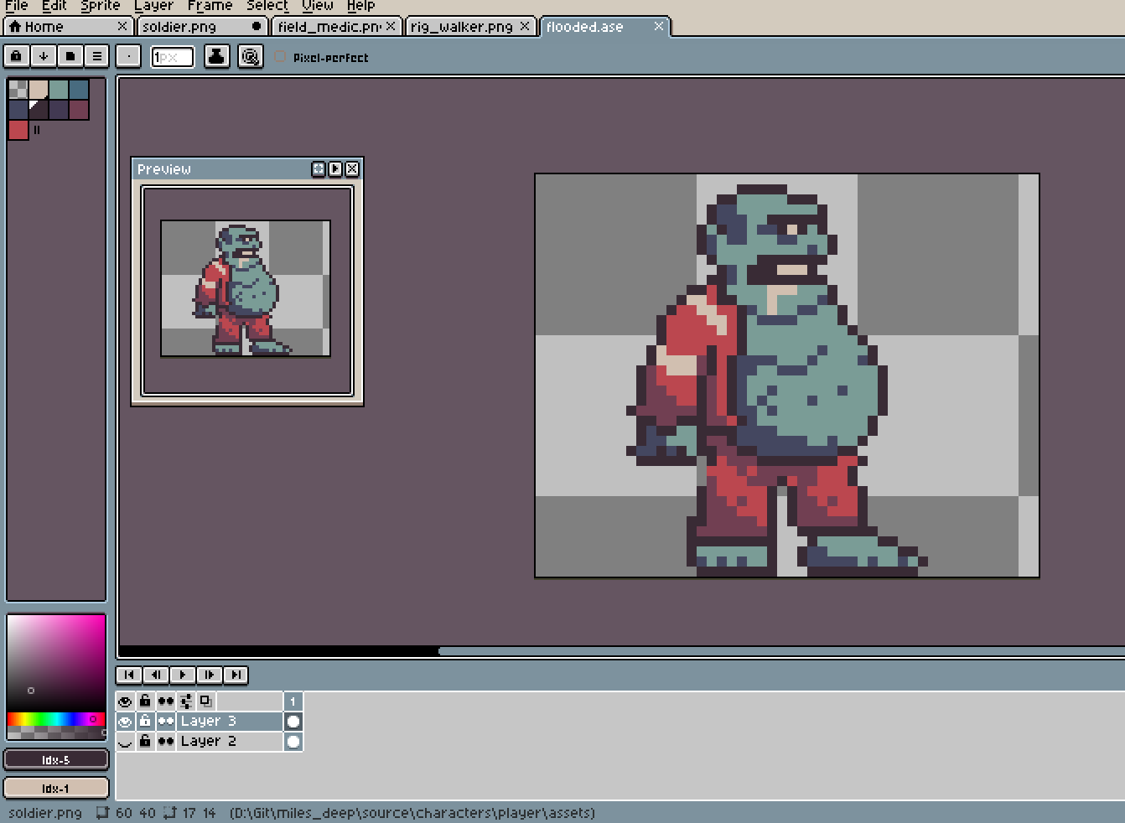Pick the dark navy palette swatch
The height and width of the screenshot is (823, 1125).
(18, 109)
